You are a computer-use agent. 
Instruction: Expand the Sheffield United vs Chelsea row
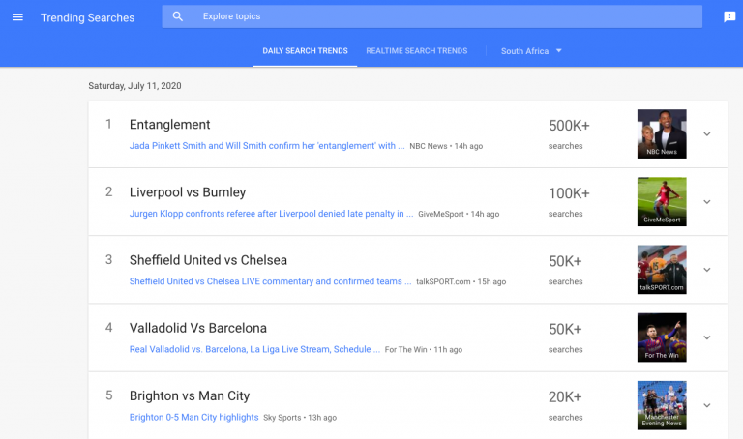(x=707, y=270)
